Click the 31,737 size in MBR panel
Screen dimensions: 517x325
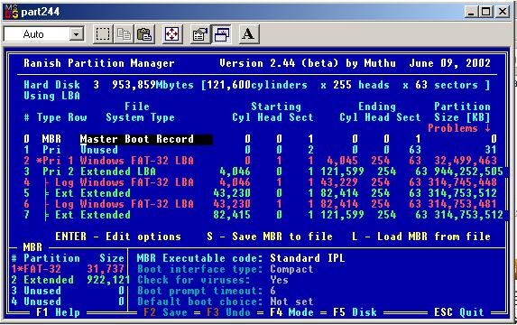coord(106,269)
